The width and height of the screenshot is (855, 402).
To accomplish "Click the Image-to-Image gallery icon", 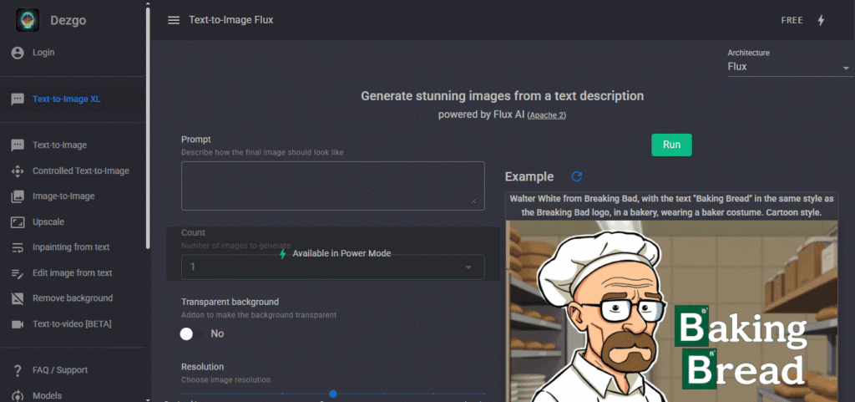I will pyautogui.click(x=18, y=196).
